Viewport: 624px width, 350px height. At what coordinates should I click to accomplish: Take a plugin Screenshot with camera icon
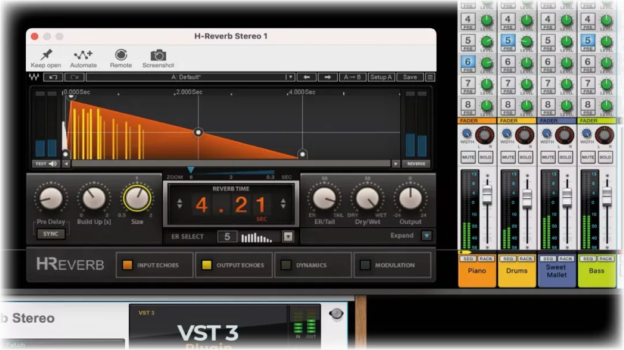158,55
